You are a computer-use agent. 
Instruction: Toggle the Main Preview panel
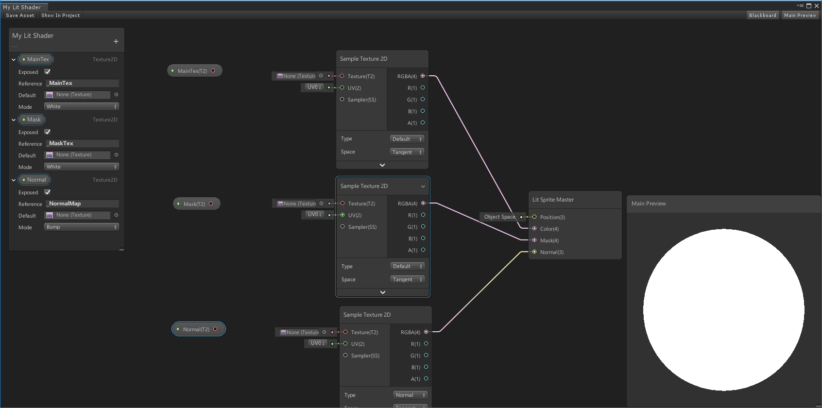pos(800,16)
